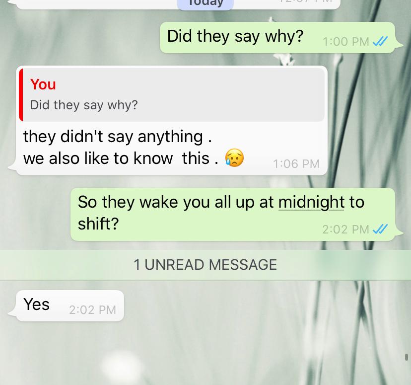Tap the 'we also like to know this' line
Viewport: 411px width, 385px height.
(121, 158)
